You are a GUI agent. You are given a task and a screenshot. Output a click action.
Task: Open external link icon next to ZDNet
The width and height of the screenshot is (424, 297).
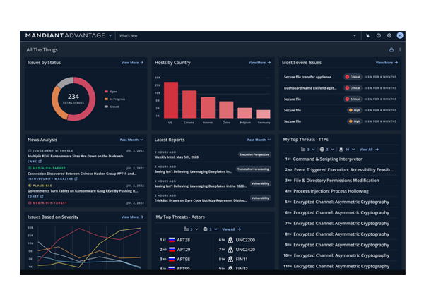[42, 196]
